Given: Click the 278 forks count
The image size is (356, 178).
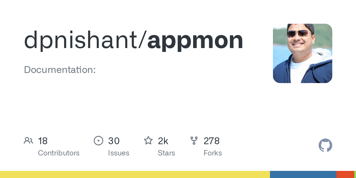Looking at the screenshot, I should (x=212, y=141).
